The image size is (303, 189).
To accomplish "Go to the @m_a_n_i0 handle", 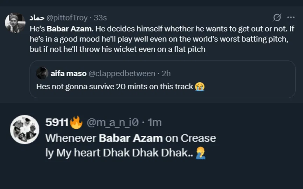I will click(x=112, y=122).
